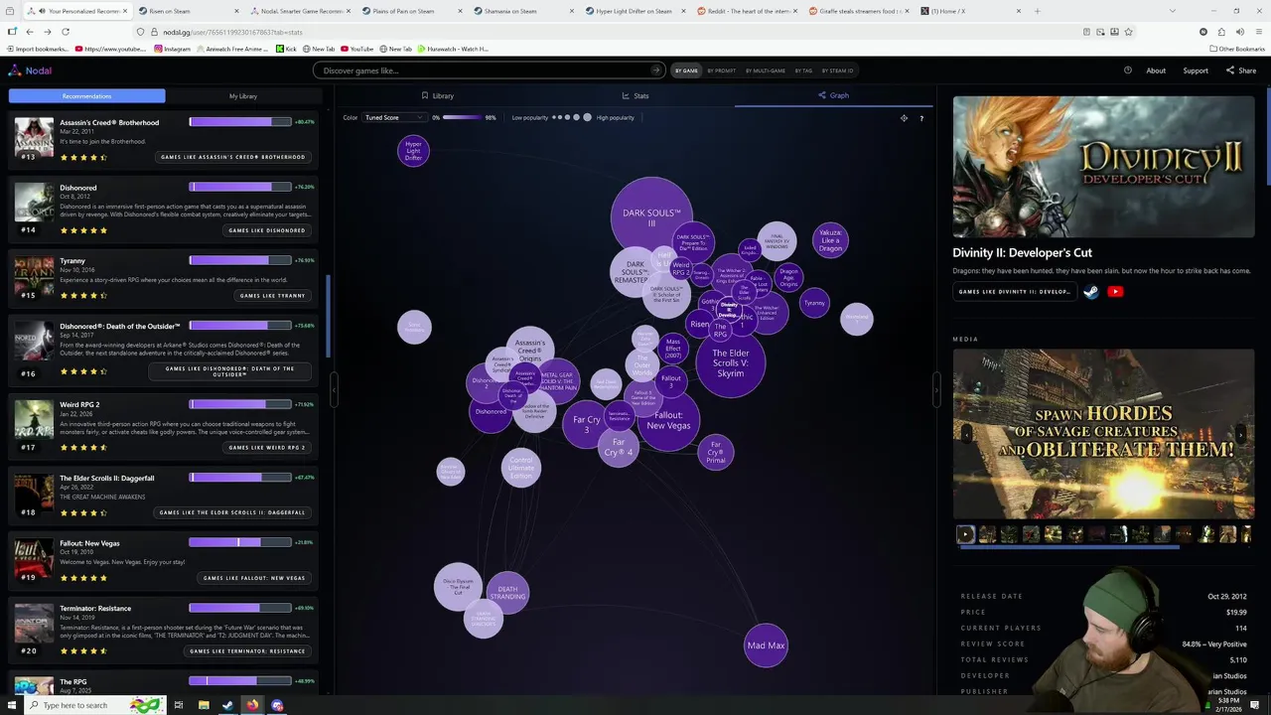Select the BY TAG search mode
Screen dimensions: 1271x715
pyautogui.click(x=803, y=71)
